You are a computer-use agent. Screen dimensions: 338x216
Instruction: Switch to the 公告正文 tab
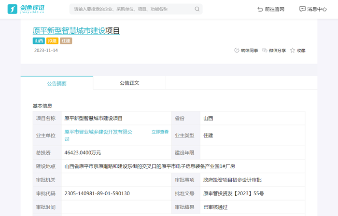tap(129, 83)
